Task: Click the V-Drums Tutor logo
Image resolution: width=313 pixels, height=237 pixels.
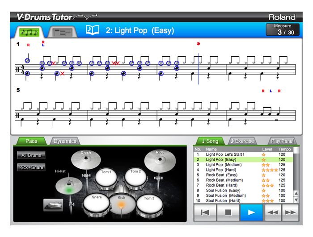Action: (57, 17)
